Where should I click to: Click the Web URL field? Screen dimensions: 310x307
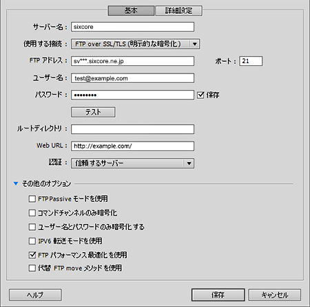132,146
